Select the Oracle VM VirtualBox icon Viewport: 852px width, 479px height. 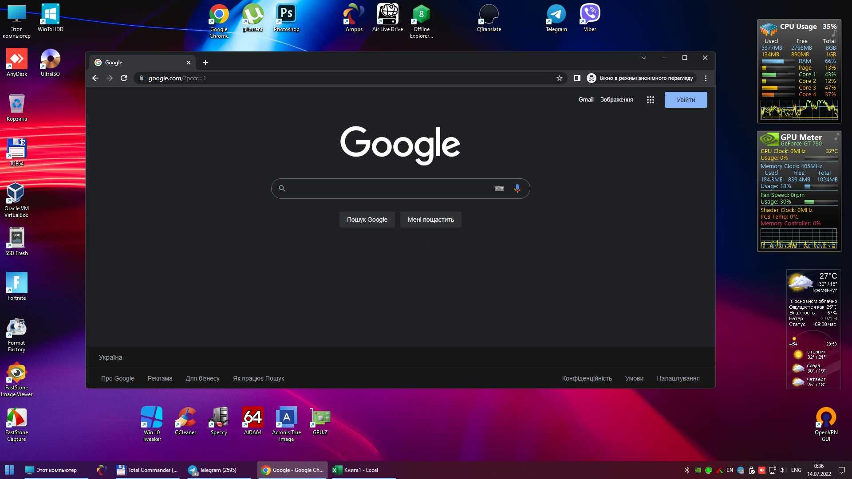coord(16,200)
